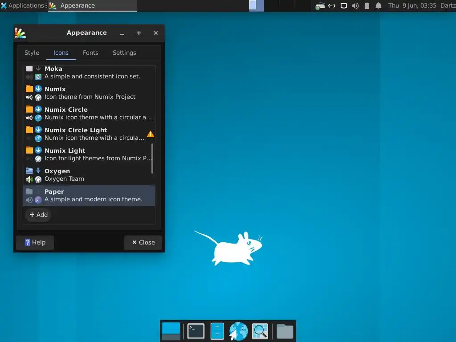This screenshot has height=342, width=456.
Task: Click the clock showing Thu 9 Jun, 03:35
Action: 412,5
